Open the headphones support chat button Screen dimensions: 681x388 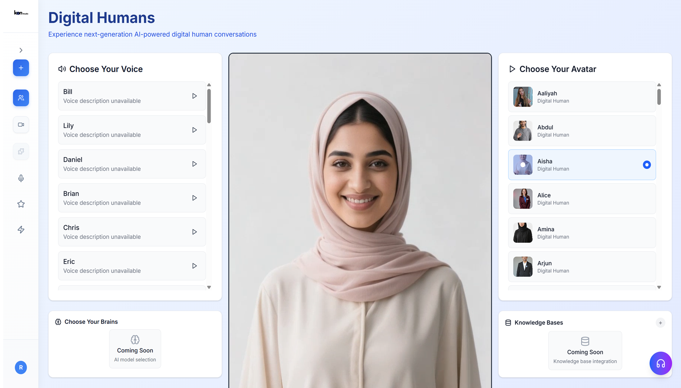pyautogui.click(x=660, y=363)
